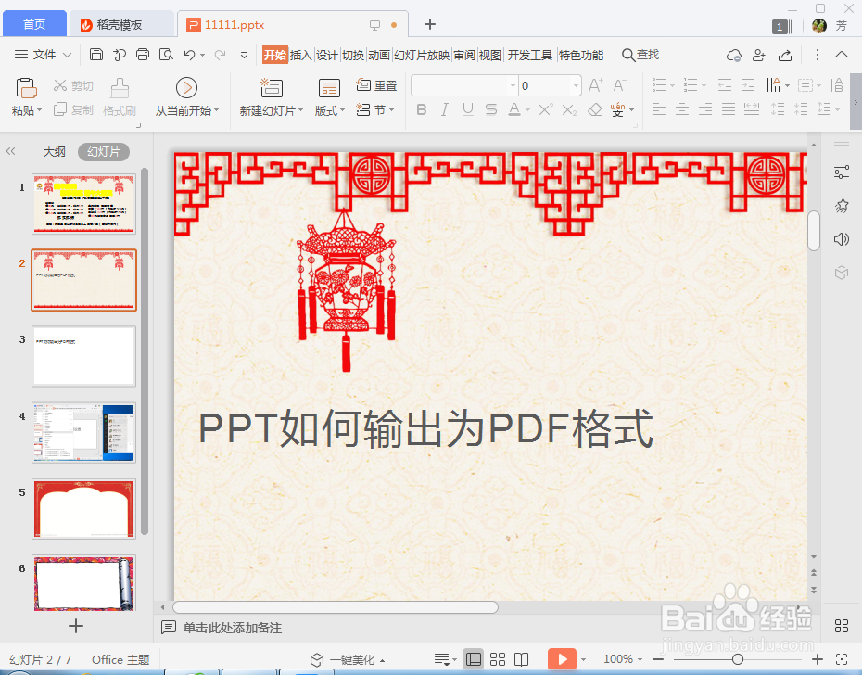Click the 查找 (Find) button
The width and height of the screenshot is (862, 675).
[x=640, y=55]
